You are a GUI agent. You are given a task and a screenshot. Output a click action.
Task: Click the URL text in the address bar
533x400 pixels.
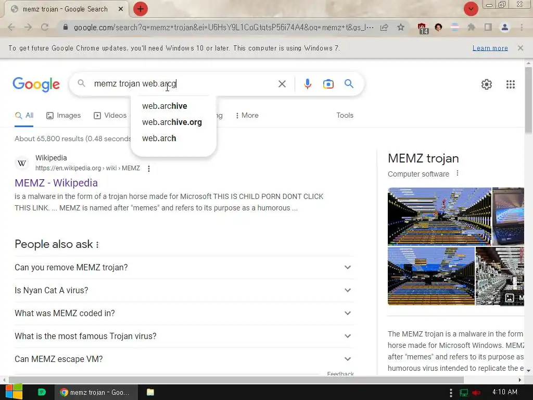[224, 27]
